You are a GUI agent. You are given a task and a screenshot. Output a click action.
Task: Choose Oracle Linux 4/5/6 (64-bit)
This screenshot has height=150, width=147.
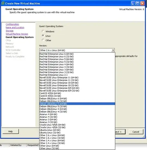(x=77, y=125)
